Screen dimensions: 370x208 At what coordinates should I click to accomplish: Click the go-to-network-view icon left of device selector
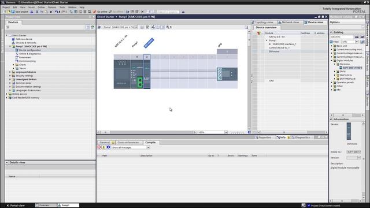[x=99, y=27]
